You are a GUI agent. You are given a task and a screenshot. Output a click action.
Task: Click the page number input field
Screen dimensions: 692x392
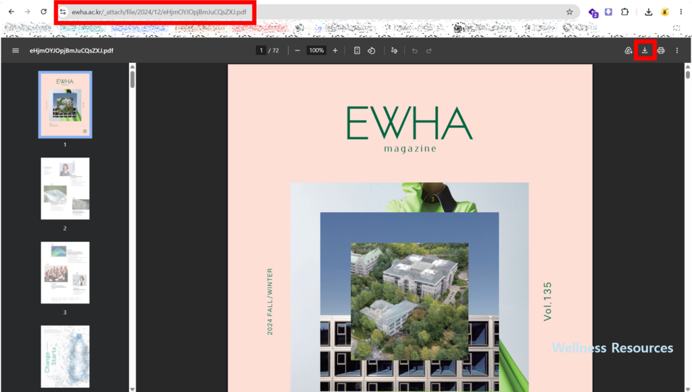tap(262, 50)
